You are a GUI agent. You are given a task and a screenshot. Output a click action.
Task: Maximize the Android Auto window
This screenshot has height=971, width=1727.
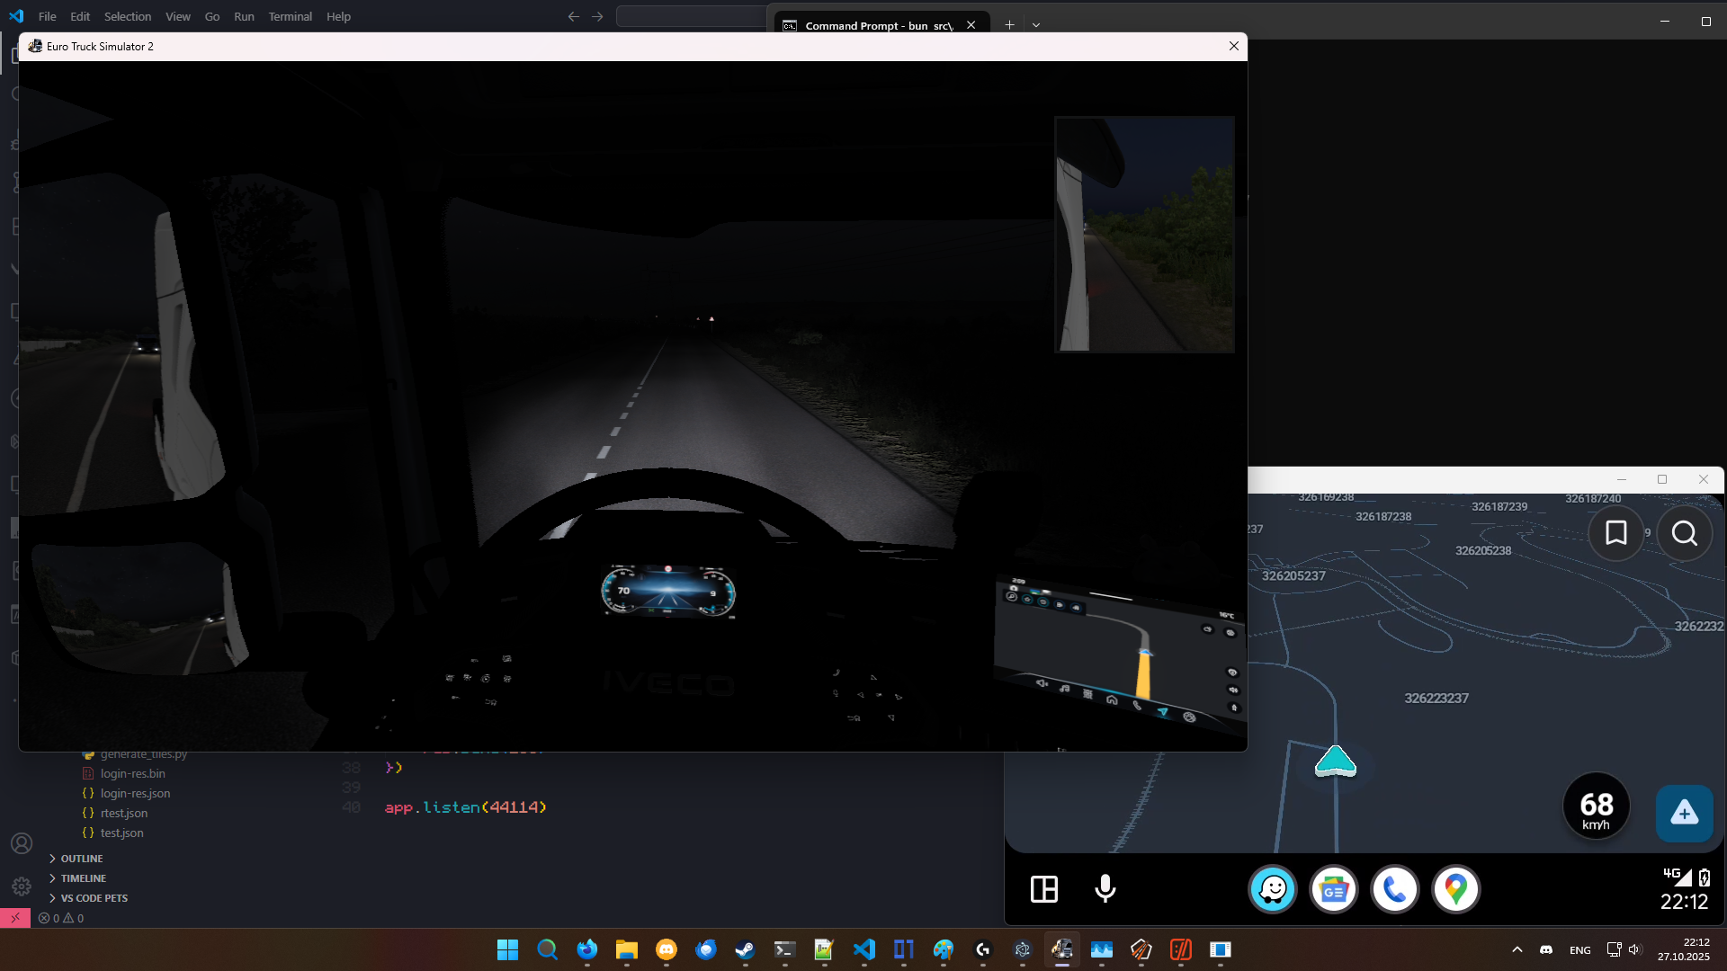1662,479
